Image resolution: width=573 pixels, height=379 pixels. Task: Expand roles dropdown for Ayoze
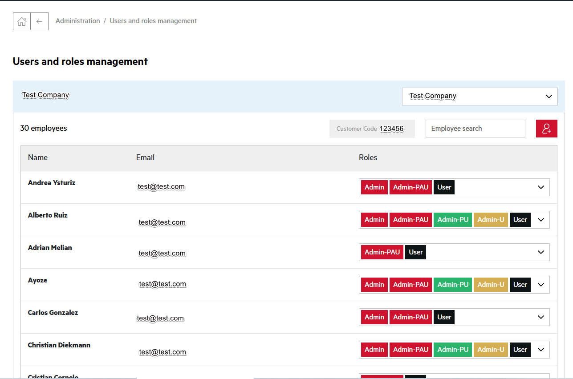pos(540,284)
